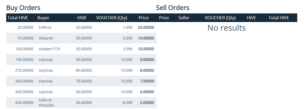Click VOUCHER (Qty) header in Buy Orders
This screenshot has height=109, width=304.
click(x=112, y=18)
